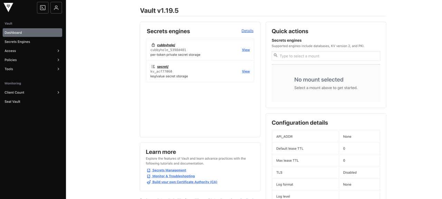The width and height of the screenshot is (442, 199).
Task: Click the cubbyhole lock icon
Action: tap(153, 45)
